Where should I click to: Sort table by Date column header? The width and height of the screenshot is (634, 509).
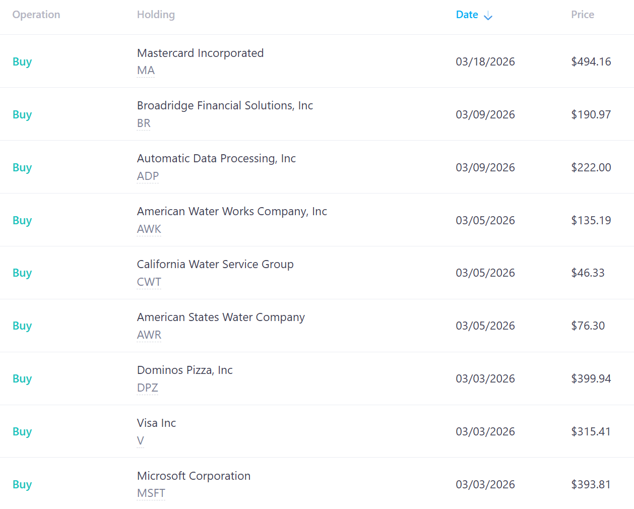tap(467, 15)
